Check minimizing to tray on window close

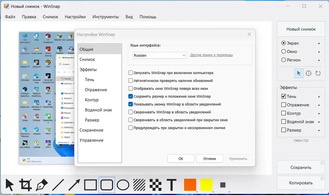(130, 120)
